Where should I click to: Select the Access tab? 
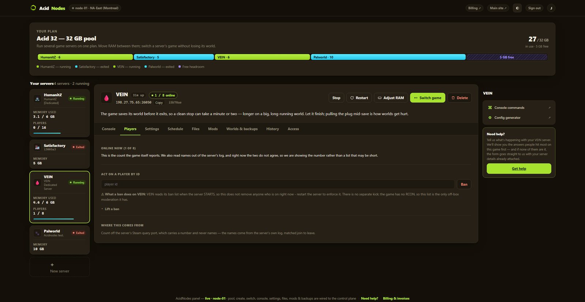pyautogui.click(x=293, y=129)
